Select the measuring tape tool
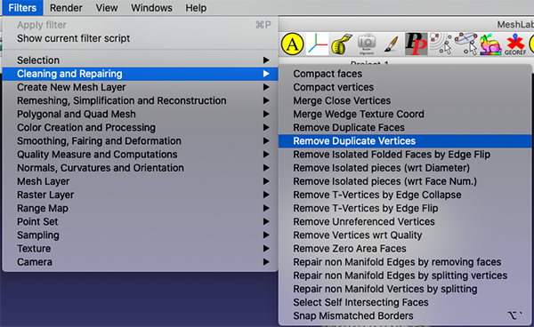This screenshot has width=534, height=327. [342, 44]
